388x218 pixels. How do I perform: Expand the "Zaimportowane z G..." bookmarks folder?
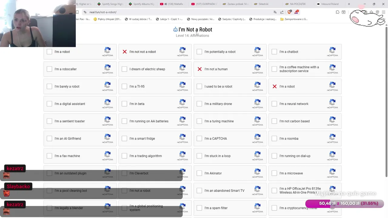point(294,19)
